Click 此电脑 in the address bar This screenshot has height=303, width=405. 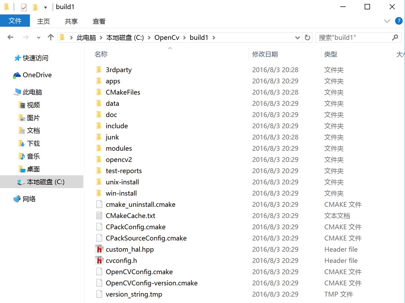click(x=86, y=38)
